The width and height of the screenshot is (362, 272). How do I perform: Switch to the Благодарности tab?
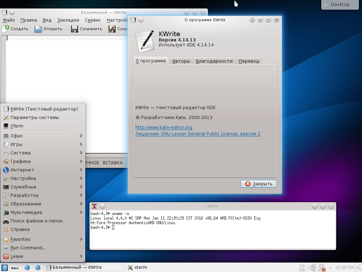pos(214,61)
